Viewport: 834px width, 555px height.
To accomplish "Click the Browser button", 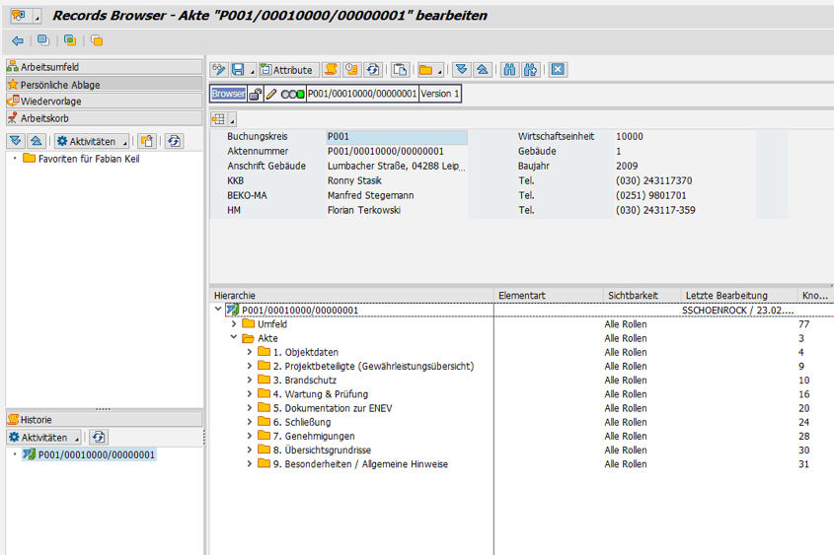I will click(228, 94).
